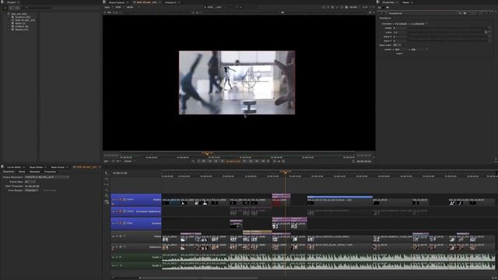
Task: Click the first icon in the Properties panel toolbar
Action: (380, 7)
